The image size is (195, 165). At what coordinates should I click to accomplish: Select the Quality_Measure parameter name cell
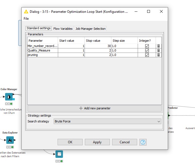(43, 51)
